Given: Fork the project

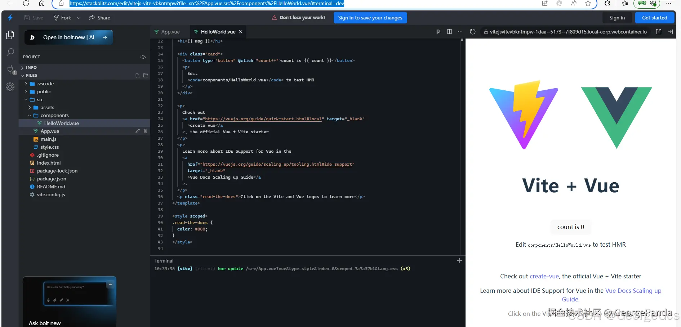Looking at the screenshot, I should [62, 18].
